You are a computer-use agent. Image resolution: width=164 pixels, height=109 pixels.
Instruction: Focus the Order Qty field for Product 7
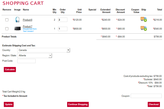click(63, 29)
